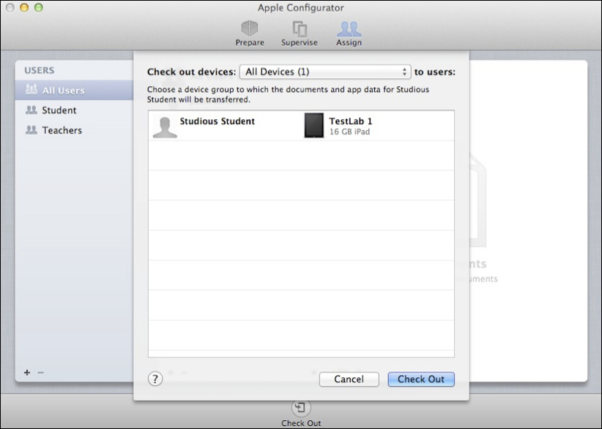Open the Prepare section

250,34
